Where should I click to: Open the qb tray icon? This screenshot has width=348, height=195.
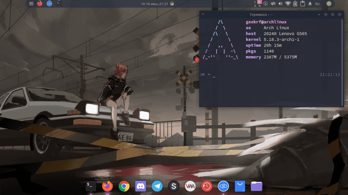273,3
